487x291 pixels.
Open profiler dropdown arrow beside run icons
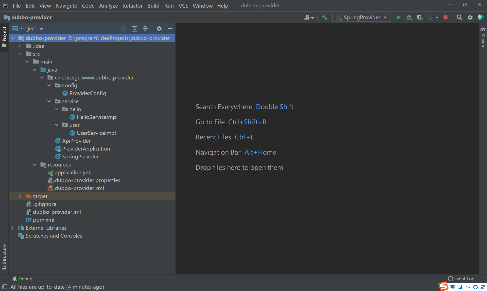click(437, 17)
